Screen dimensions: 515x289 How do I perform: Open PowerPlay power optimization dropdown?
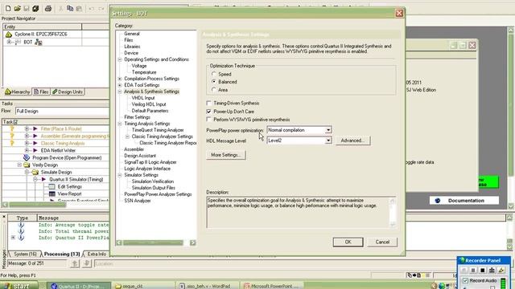tap(328, 130)
